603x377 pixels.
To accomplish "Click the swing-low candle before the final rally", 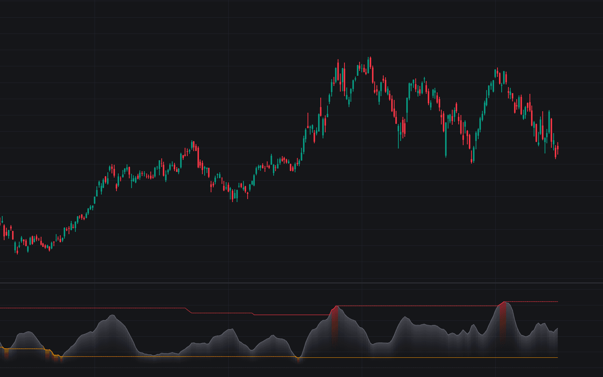I will coord(472,155).
